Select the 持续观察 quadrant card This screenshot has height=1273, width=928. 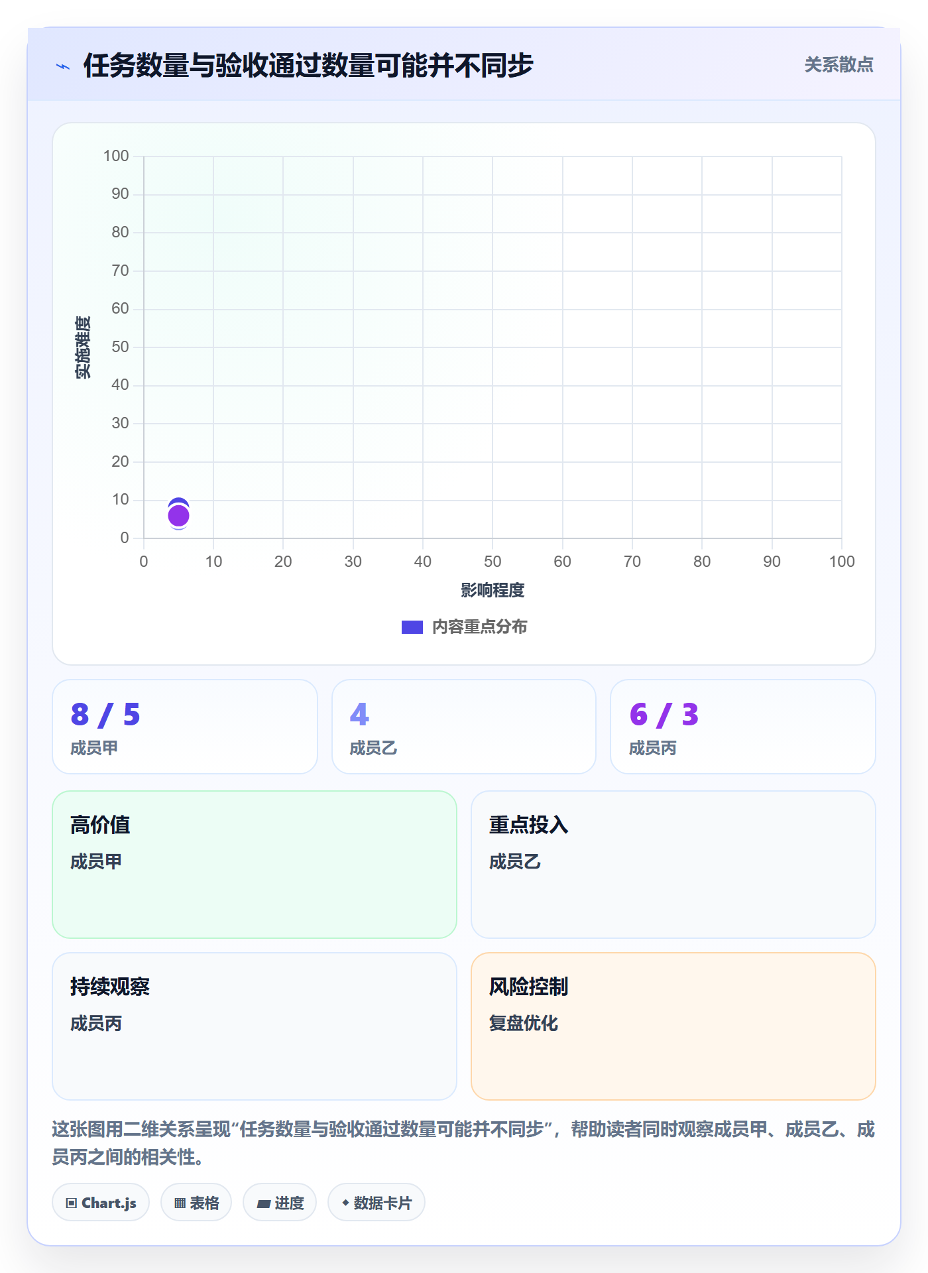255,1026
